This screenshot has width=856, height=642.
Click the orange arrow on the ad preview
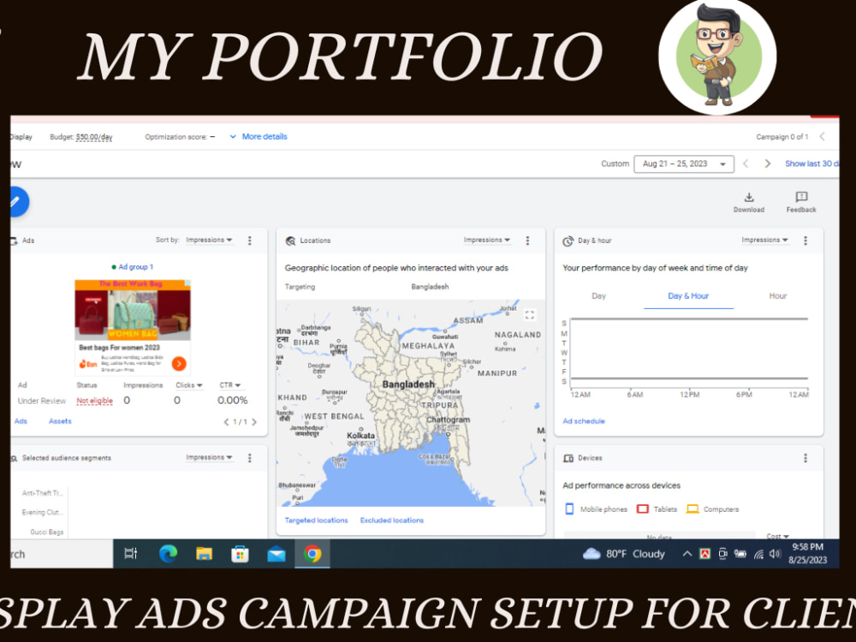(x=179, y=364)
